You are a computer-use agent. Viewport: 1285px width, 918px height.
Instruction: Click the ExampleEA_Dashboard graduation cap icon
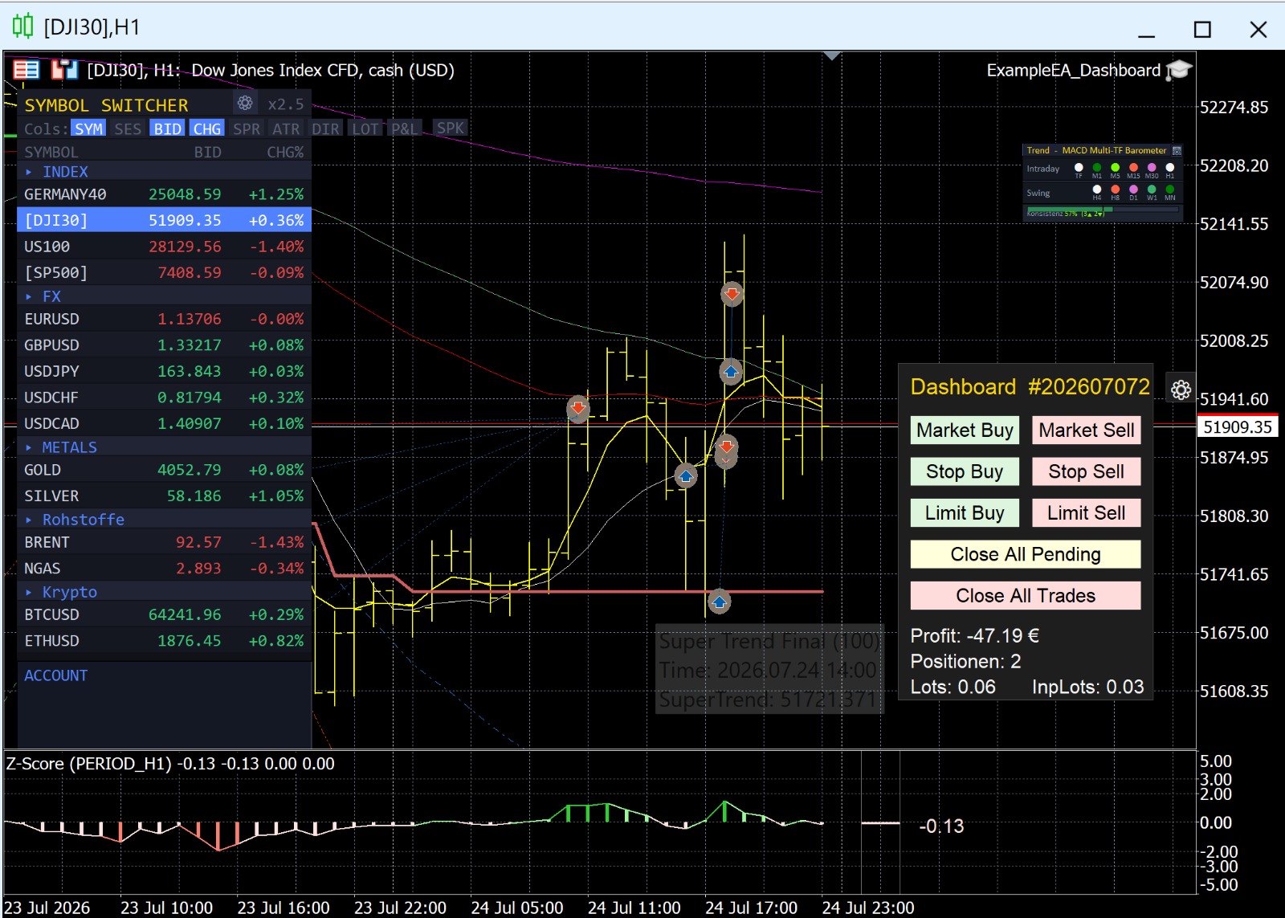pos(1178,70)
